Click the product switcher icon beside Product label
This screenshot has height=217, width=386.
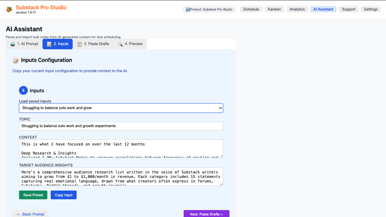[188, 9]
